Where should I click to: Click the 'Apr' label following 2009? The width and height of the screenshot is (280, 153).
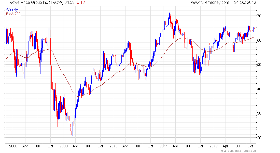pyautogui.click(x=75, y=146)
